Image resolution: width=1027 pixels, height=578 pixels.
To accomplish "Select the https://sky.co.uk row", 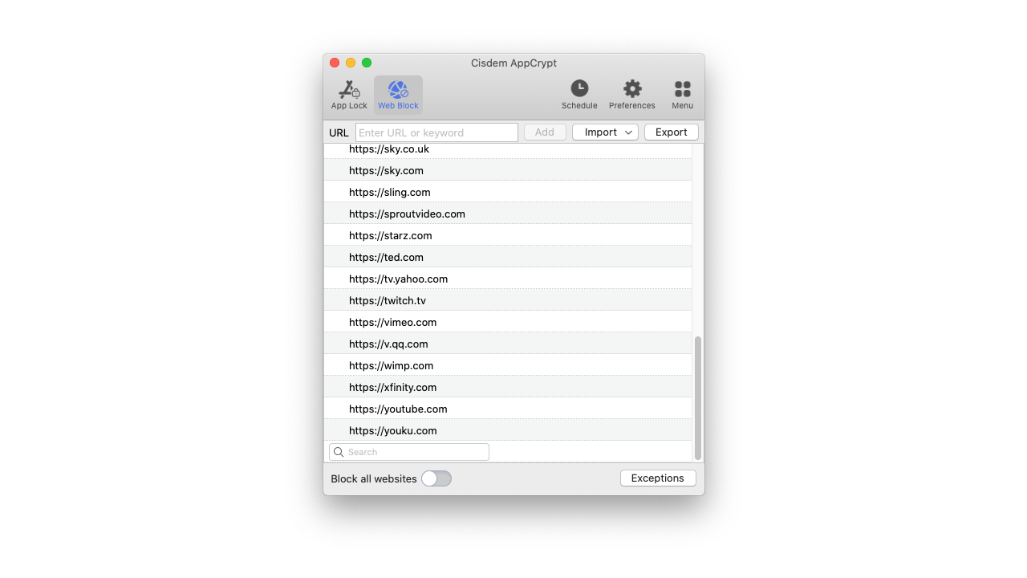I will [x=508, y=150].
